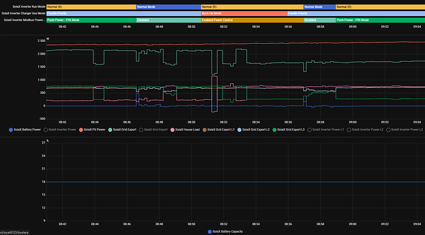Select the Enabled Power Control timeline segment
This screenshot has height=235, width=425.
coord(252,20)
